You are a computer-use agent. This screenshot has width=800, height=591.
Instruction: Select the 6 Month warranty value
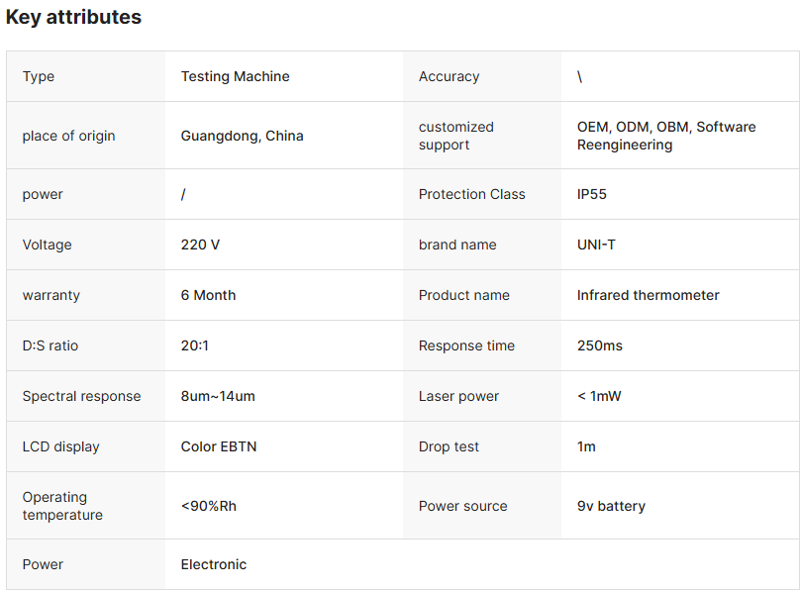click(208, 295)
